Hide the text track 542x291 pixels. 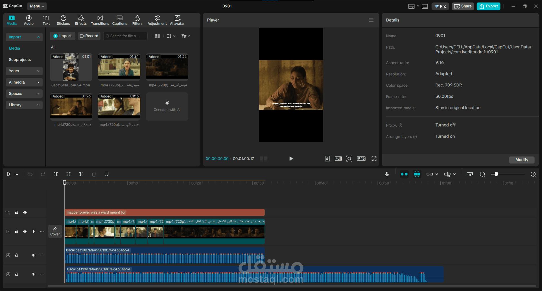pos(25,212)
